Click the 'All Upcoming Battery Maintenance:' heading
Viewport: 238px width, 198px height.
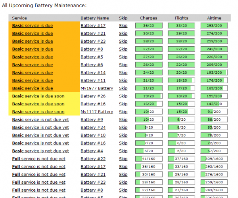click(x=44, y=6)
